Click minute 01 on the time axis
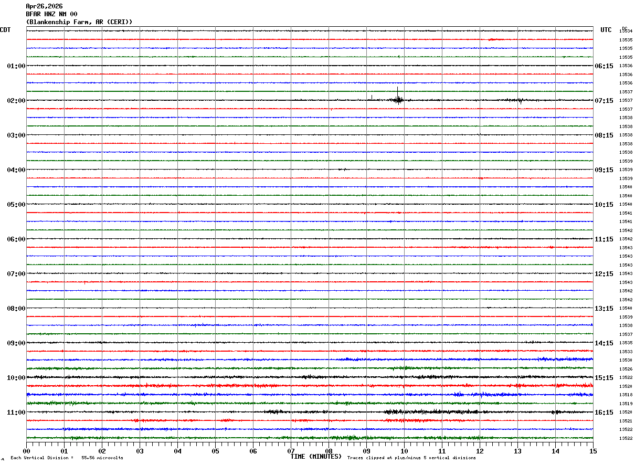635x465 pixels. 64,451
